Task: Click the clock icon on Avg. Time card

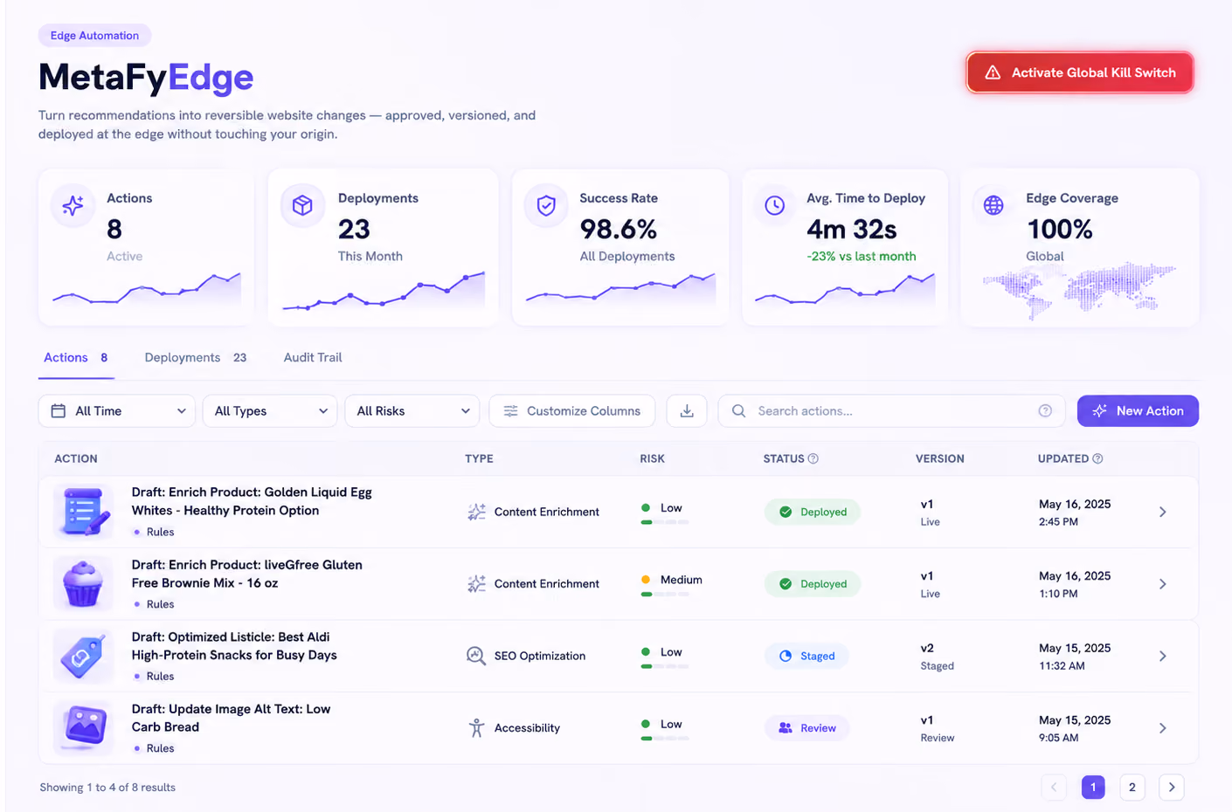Action: click(x=775, y=205)
